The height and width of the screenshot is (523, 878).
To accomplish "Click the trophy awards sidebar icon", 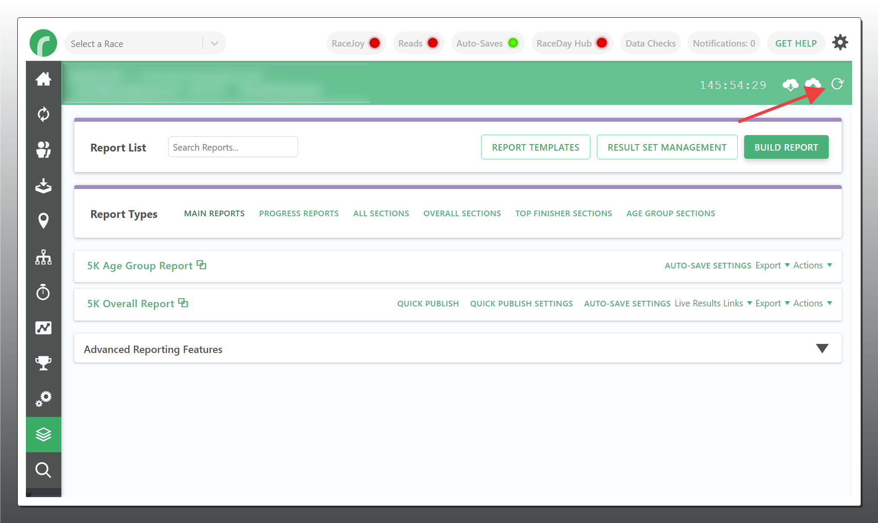I will click(x=43, y=363).
